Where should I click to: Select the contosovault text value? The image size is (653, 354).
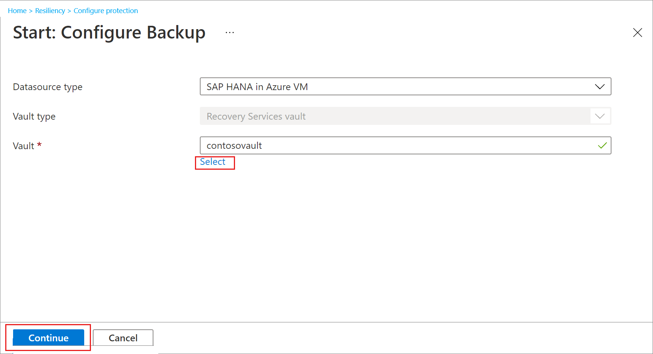pyautogui.click(x=234, y=145)
